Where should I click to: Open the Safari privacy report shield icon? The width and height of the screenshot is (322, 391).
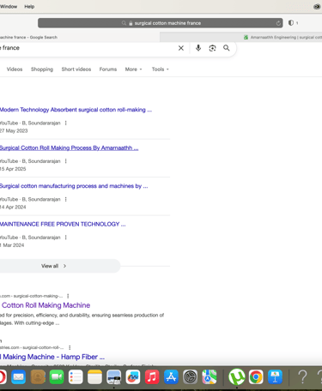[291, 23]
